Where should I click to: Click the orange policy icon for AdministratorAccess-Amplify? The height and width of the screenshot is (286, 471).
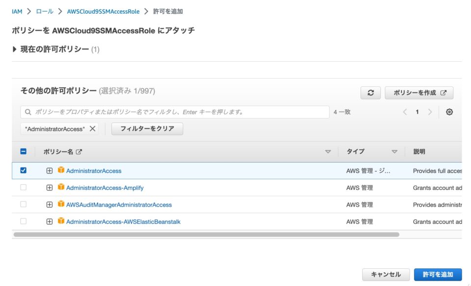(x=61, y=187)
